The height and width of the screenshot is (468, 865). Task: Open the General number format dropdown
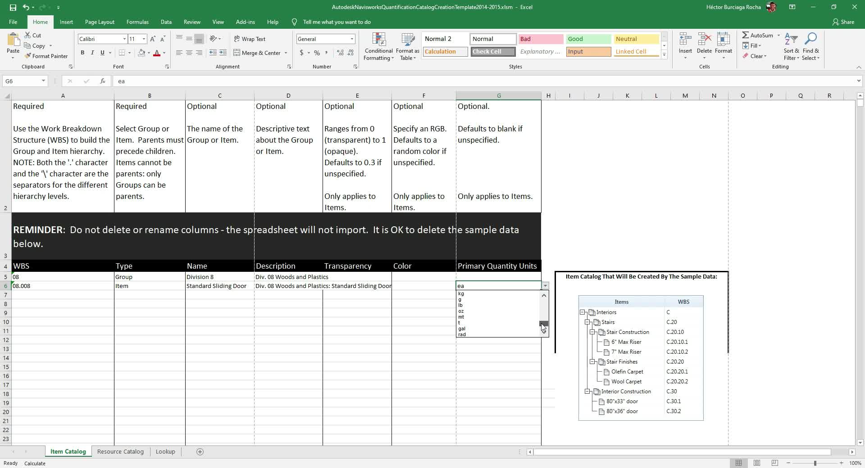(352, 39)
